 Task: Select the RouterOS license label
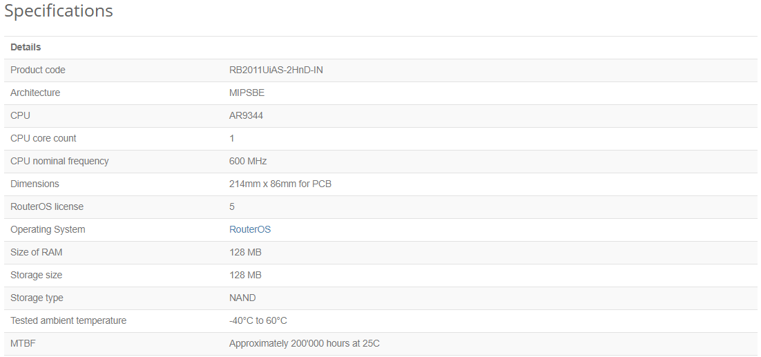(47, 206)
